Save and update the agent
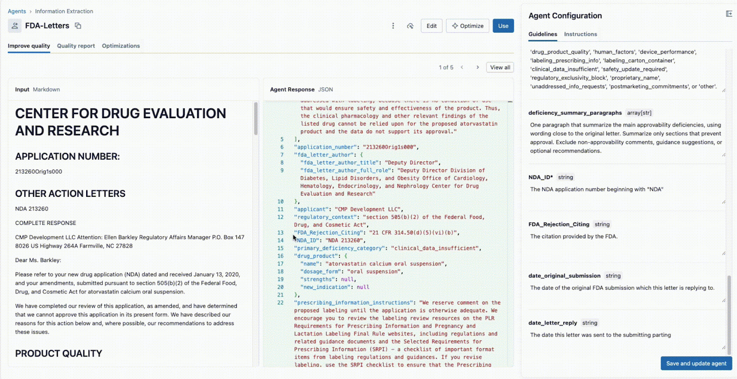 click(x=696, y=363)
